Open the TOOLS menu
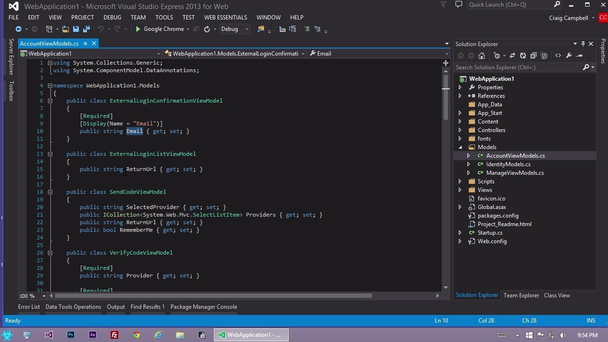 click(164, 17)
